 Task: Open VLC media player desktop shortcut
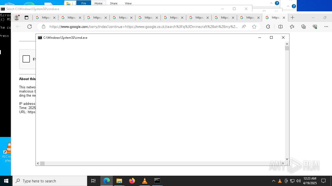pyautogui.click(x=7, y=152)
